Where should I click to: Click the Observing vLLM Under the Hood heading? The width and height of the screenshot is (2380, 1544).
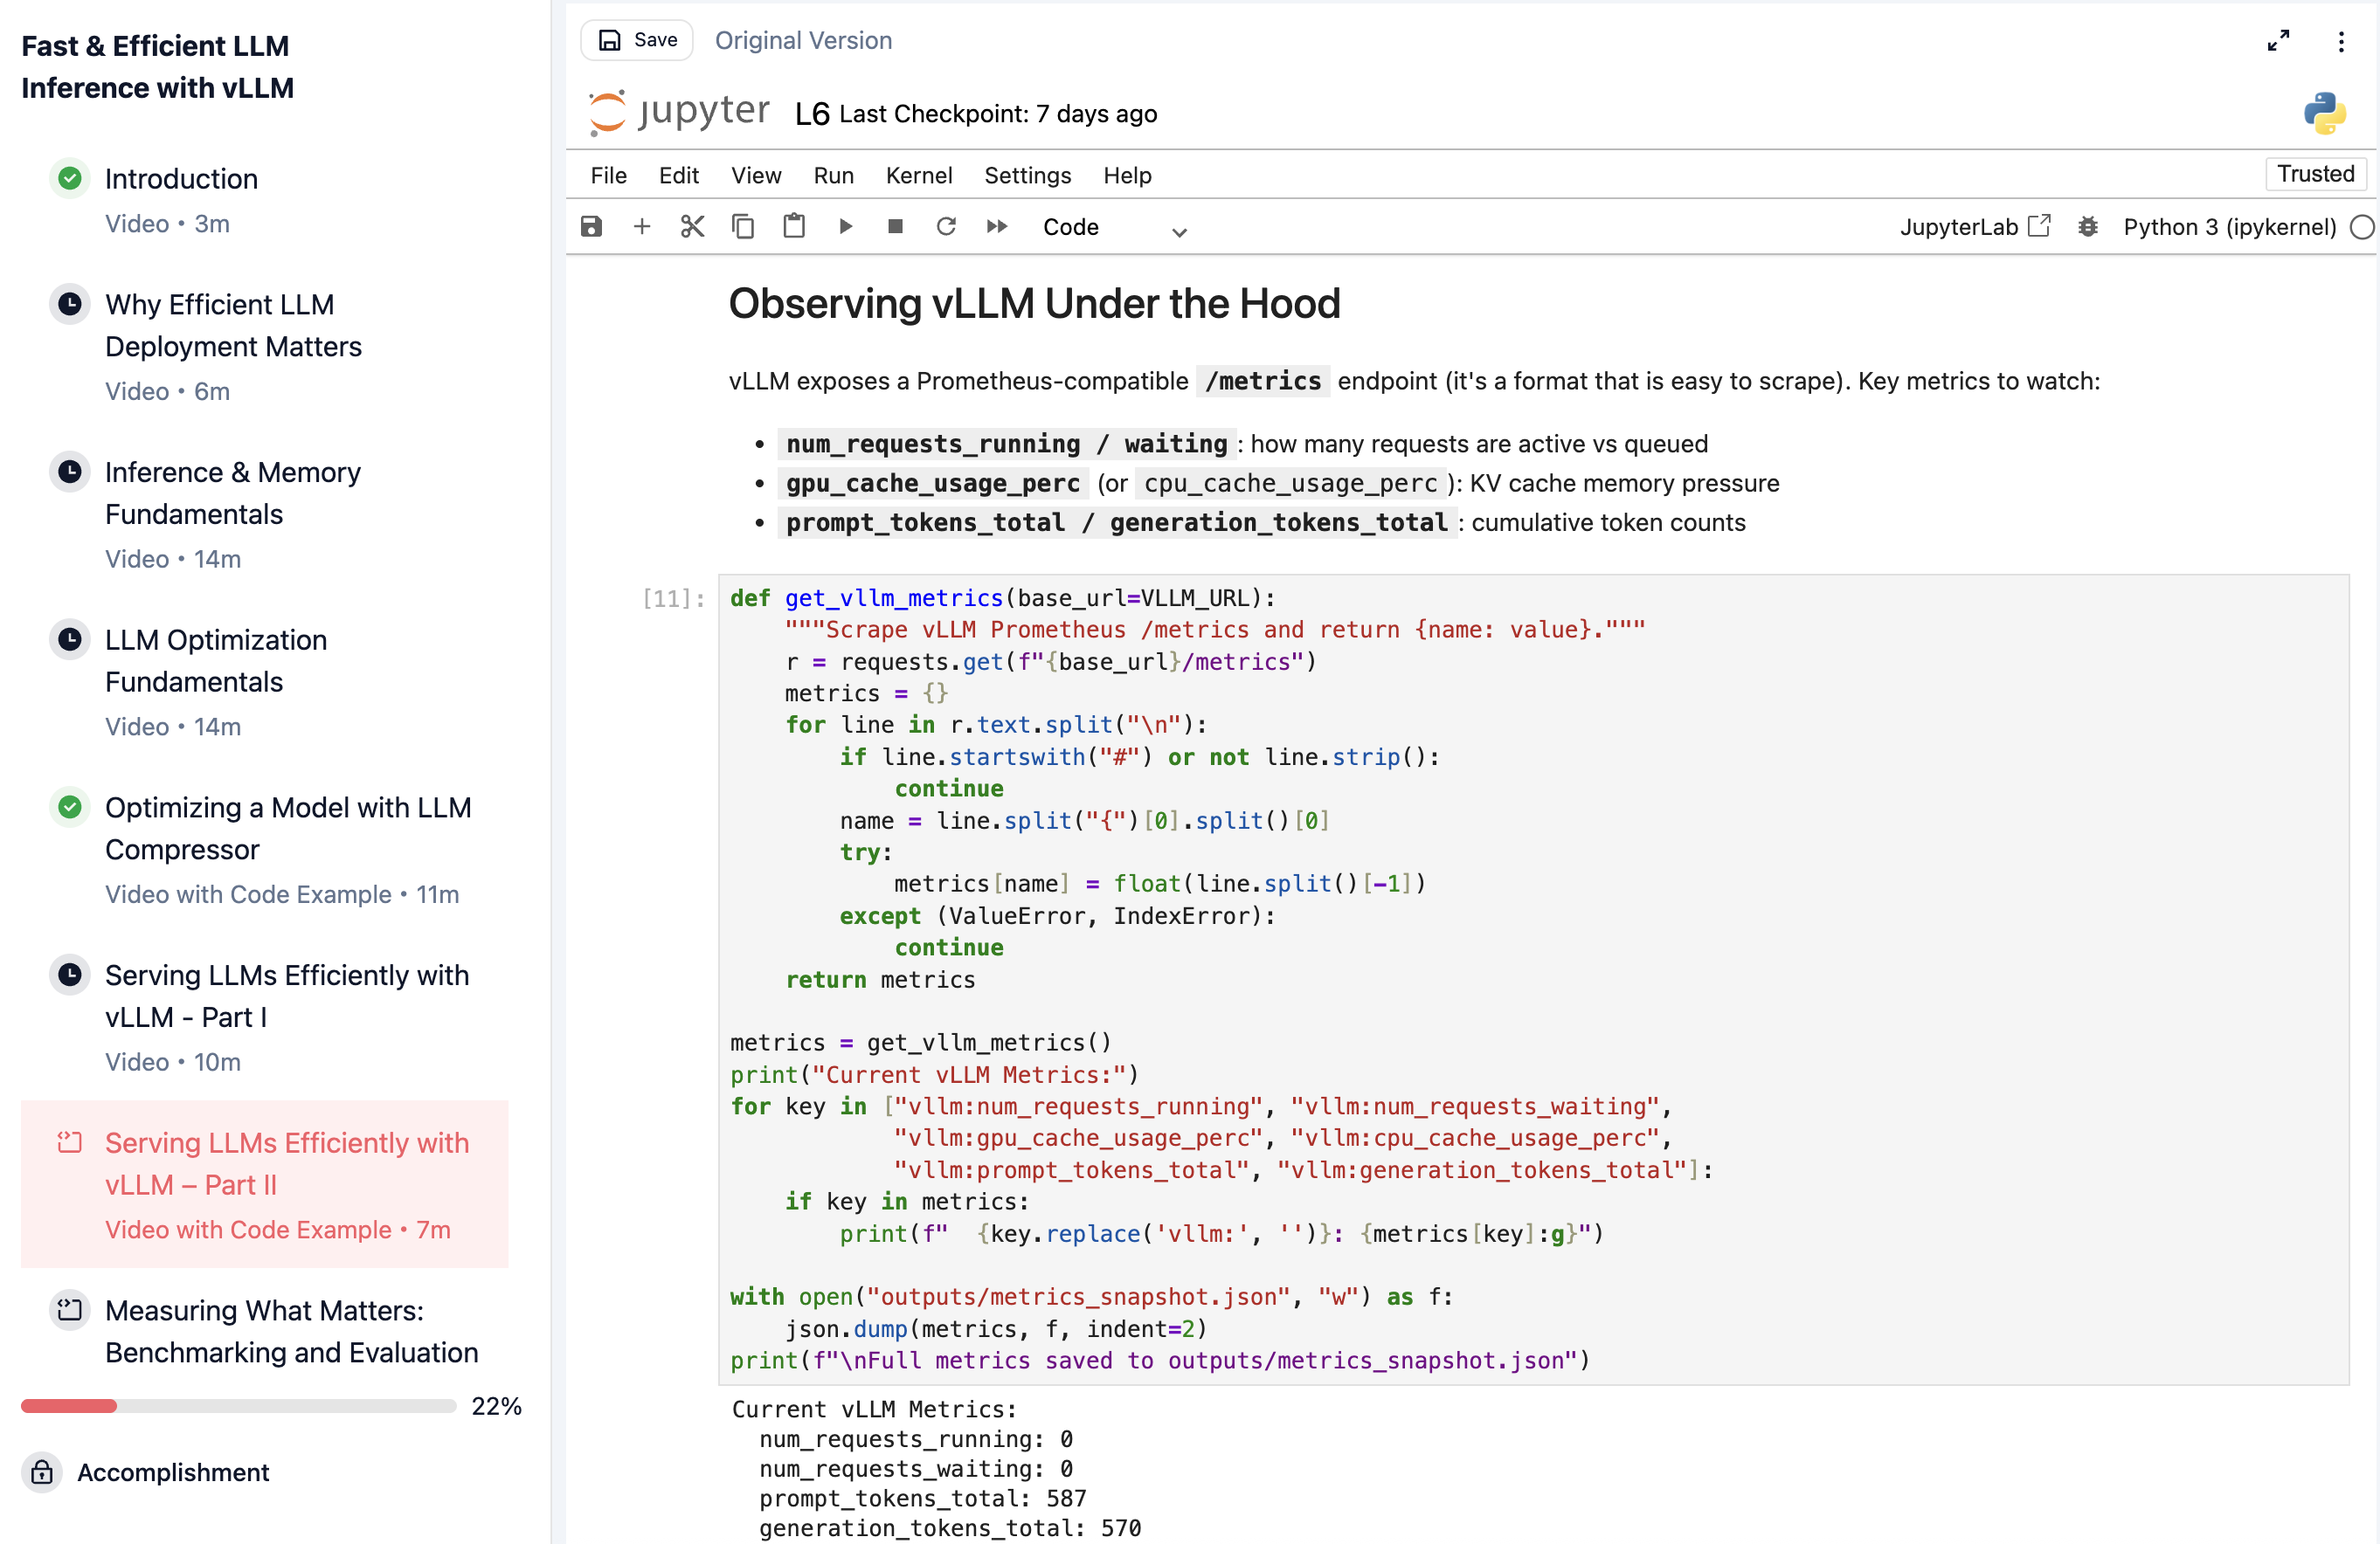(1034, 304)
